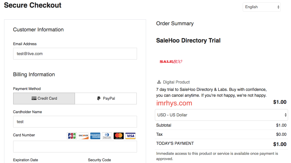This screenshot has height=163, width=291.
Task: Click the American Express card icon
Action: tap(95, 136)
